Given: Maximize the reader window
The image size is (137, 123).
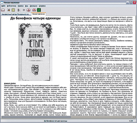Looking at the screenshot, I should [x=131, y=2].
